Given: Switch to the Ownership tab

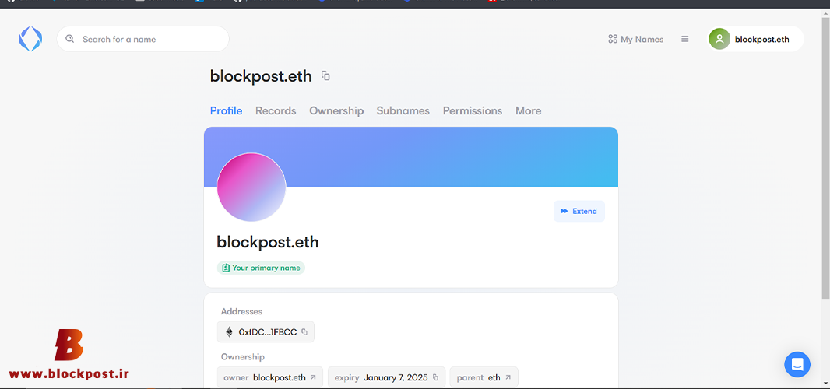Looking at the screenshot, I should (336, 111).
